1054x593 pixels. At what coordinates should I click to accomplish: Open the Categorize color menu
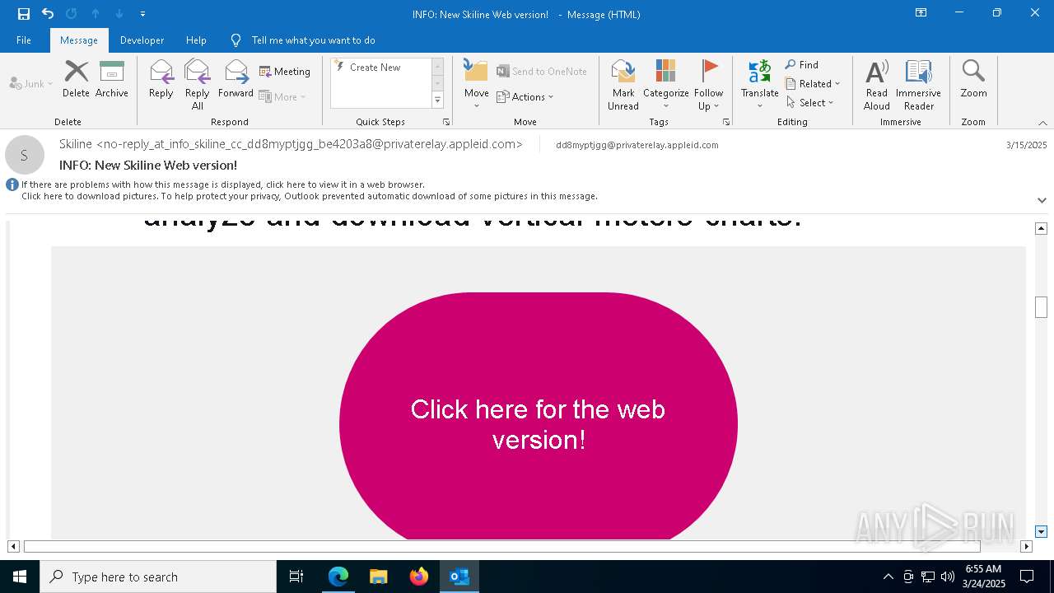(x=666, y=85)
